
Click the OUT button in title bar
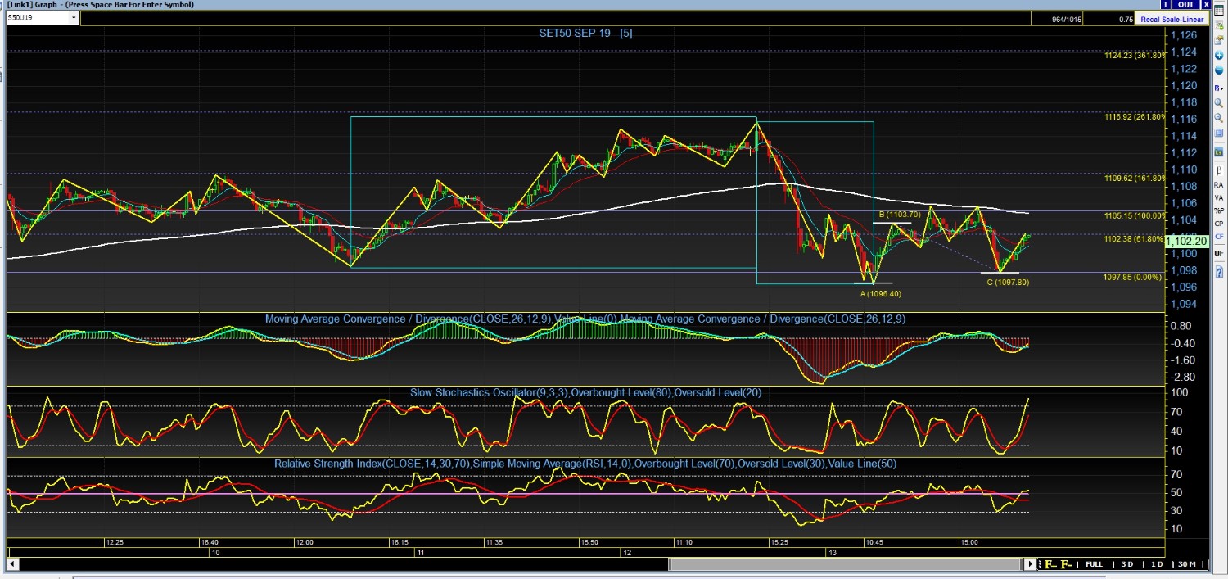(x=1185, y=5)
